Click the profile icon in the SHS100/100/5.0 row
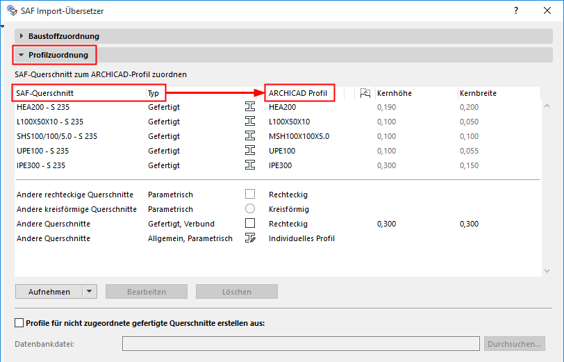Viewport: 564px width, 362px height. pyautogui.click(x=250, y=135)
